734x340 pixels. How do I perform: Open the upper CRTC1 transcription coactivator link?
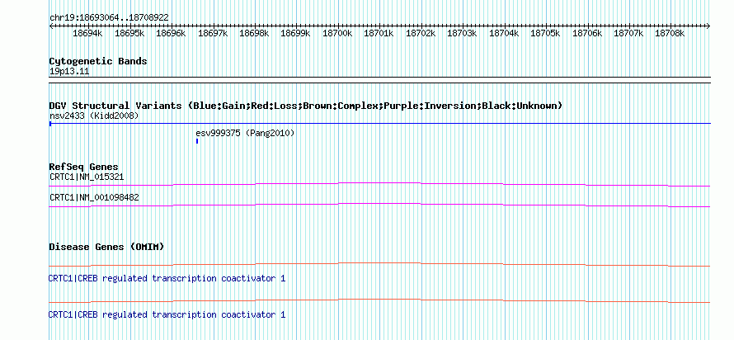click(x=167, y=279)
